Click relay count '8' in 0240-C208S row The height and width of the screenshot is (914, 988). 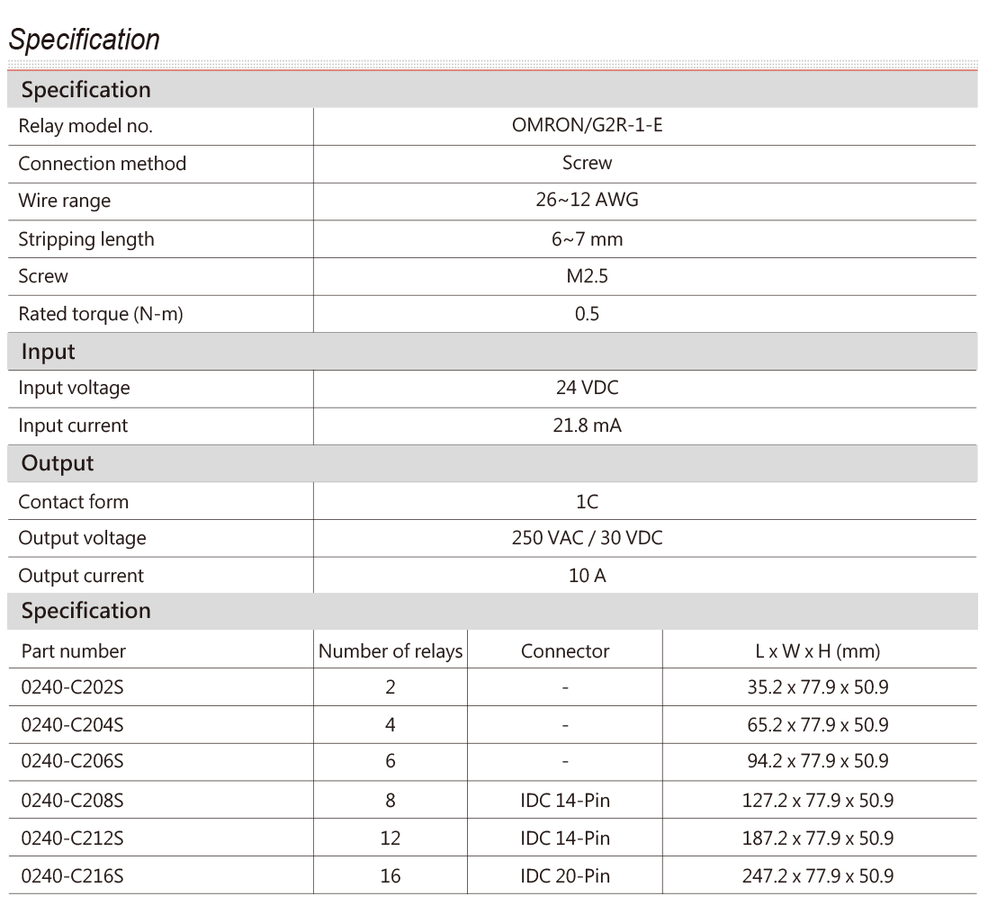[391, 801]
